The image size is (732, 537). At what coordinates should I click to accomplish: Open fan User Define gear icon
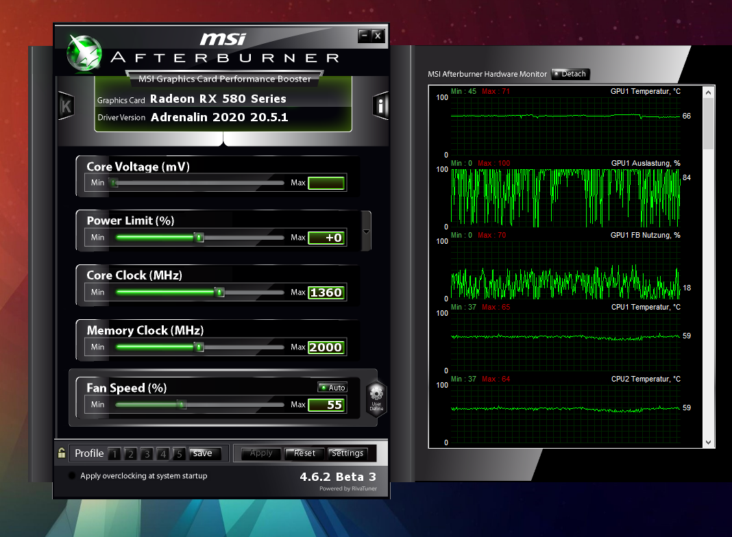click(x=376, y=399)
